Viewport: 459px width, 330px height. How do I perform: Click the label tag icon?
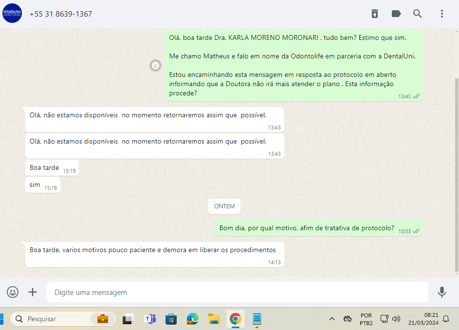396,14
